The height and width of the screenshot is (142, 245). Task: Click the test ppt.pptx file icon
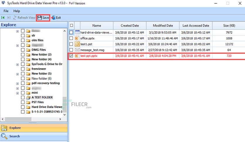[x=77, y=56]
